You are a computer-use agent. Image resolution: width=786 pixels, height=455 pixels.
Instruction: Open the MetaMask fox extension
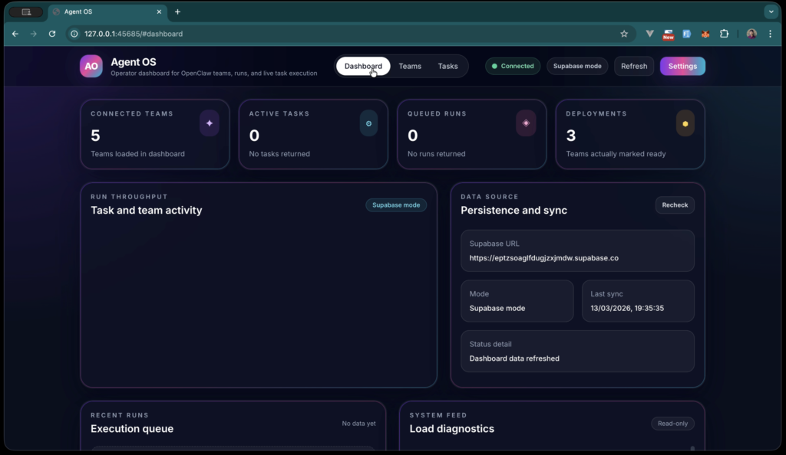(x=705, y=34)
